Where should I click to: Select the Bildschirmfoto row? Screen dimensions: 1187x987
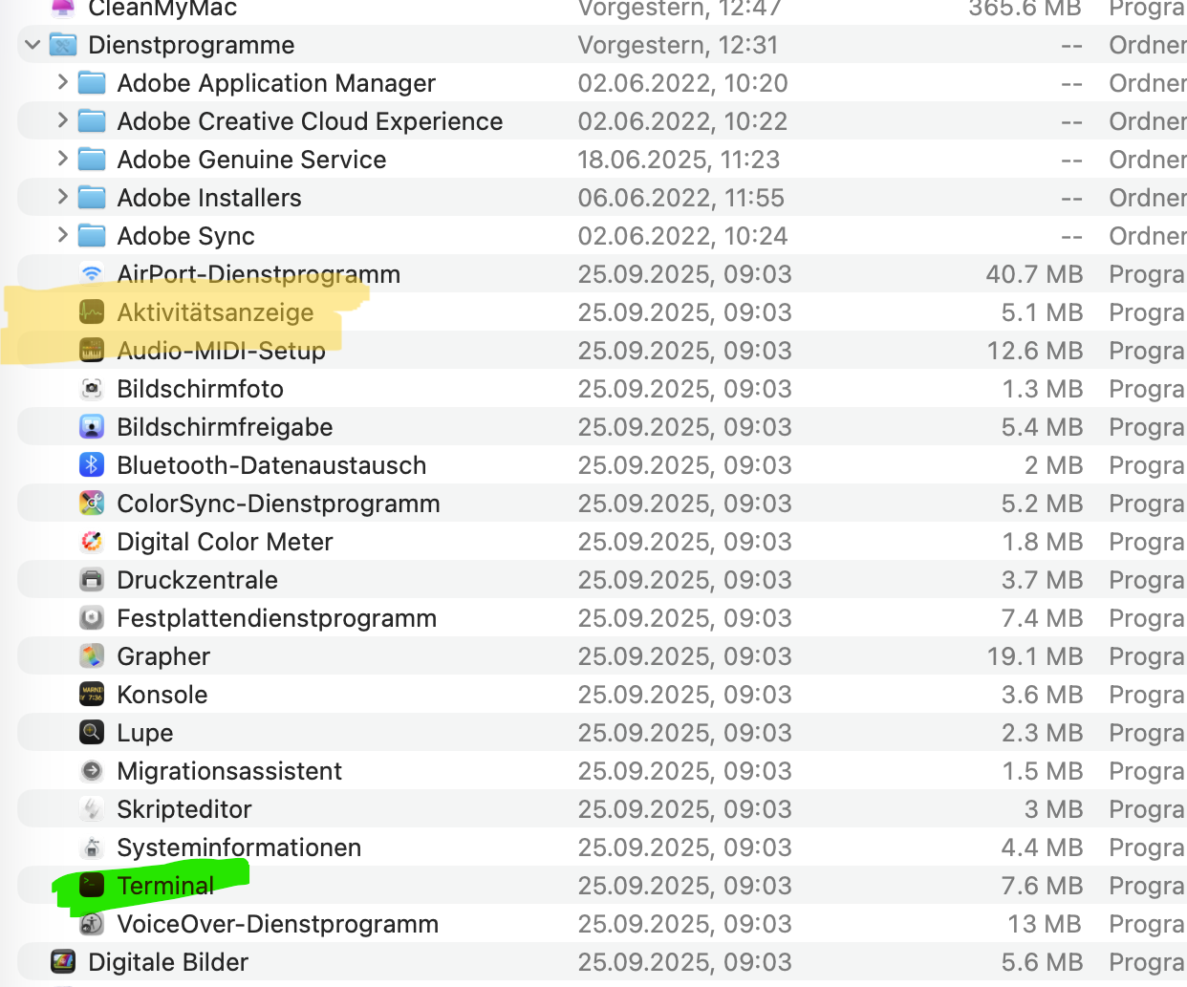[200, 389]
